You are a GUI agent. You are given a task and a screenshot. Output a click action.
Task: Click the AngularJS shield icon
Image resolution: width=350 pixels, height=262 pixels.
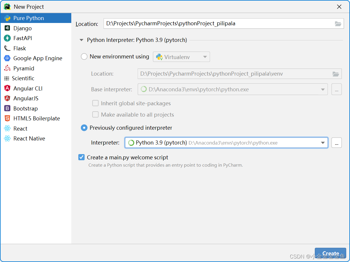tap(7, 98)
